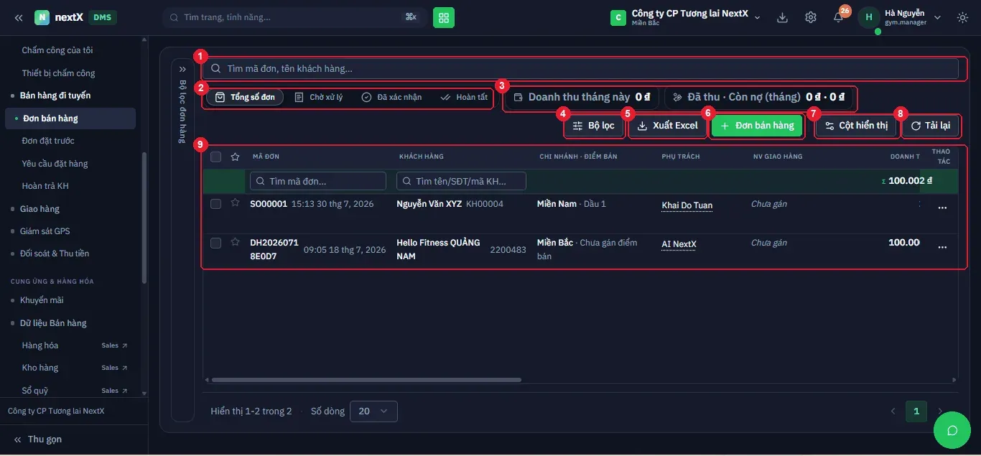
Task: Open settings via the gear icon
Action: (811, 17)
